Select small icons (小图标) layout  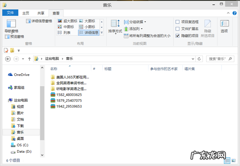click(x=87, y=27)
